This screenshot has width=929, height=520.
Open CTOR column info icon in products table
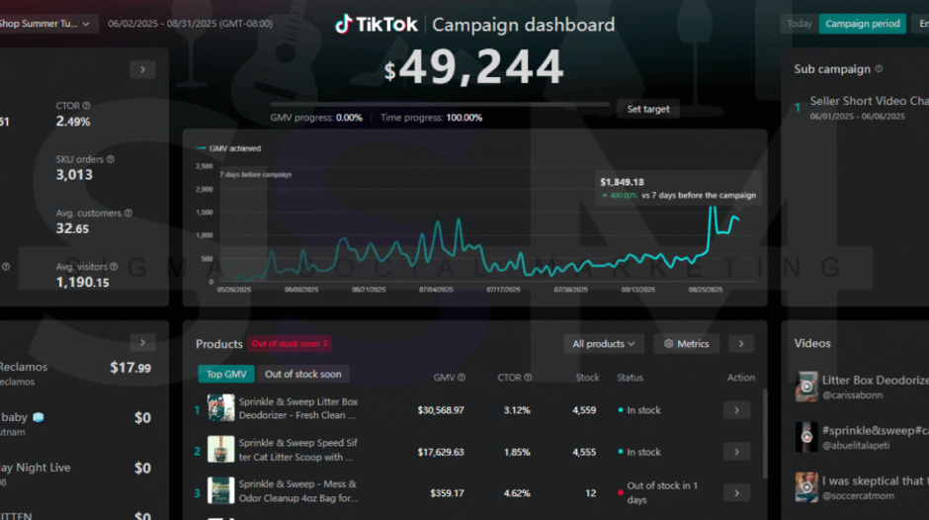pos(528,377)
